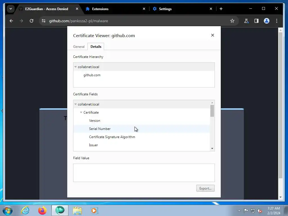Reload the page
Viewport: 288px width, 216px height.
pyautogui.click(x=31, y=21)
